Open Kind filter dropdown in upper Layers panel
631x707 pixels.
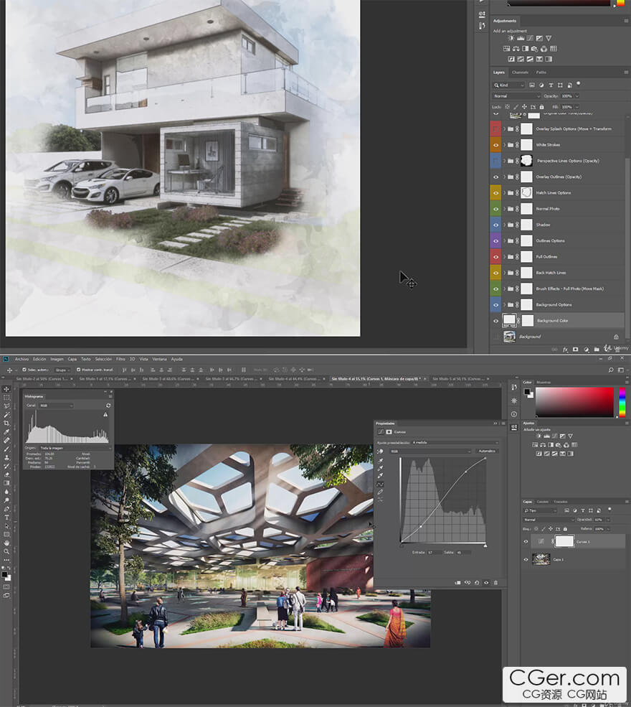click(509, 85)
